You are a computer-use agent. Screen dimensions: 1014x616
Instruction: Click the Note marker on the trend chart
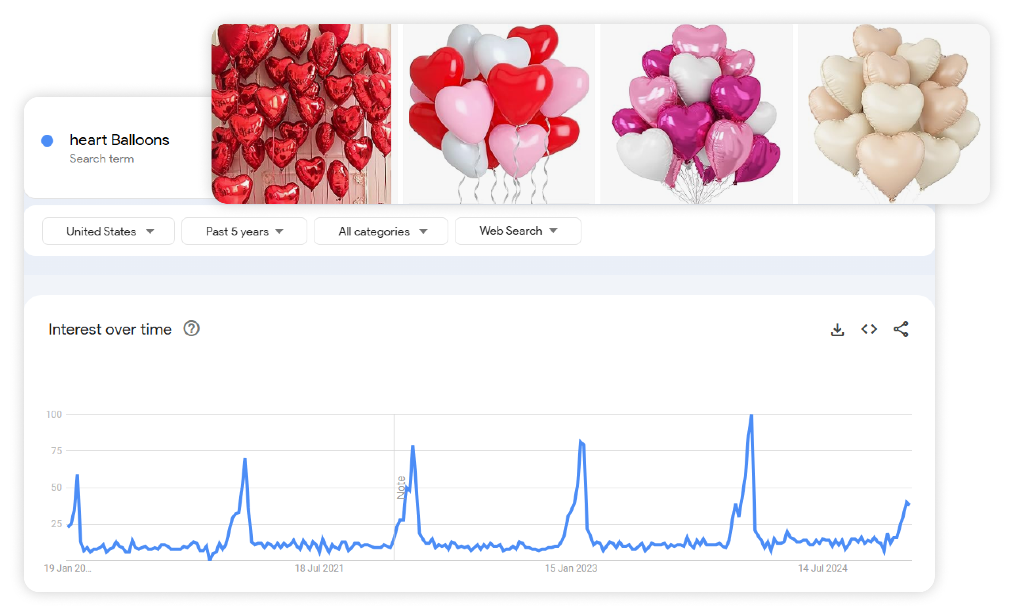click(x=400, y=487)
